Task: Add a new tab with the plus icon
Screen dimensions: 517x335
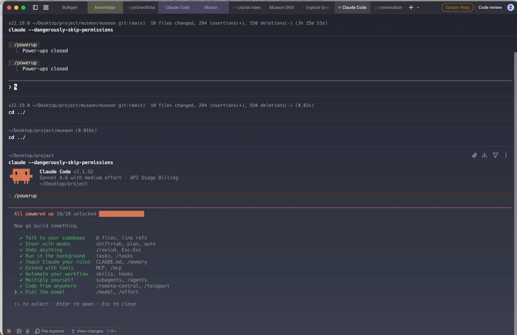Action: 411,7
